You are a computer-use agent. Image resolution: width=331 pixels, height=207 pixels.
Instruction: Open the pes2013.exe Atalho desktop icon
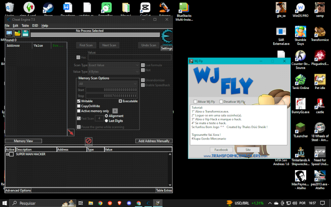(x=320, y=181)
